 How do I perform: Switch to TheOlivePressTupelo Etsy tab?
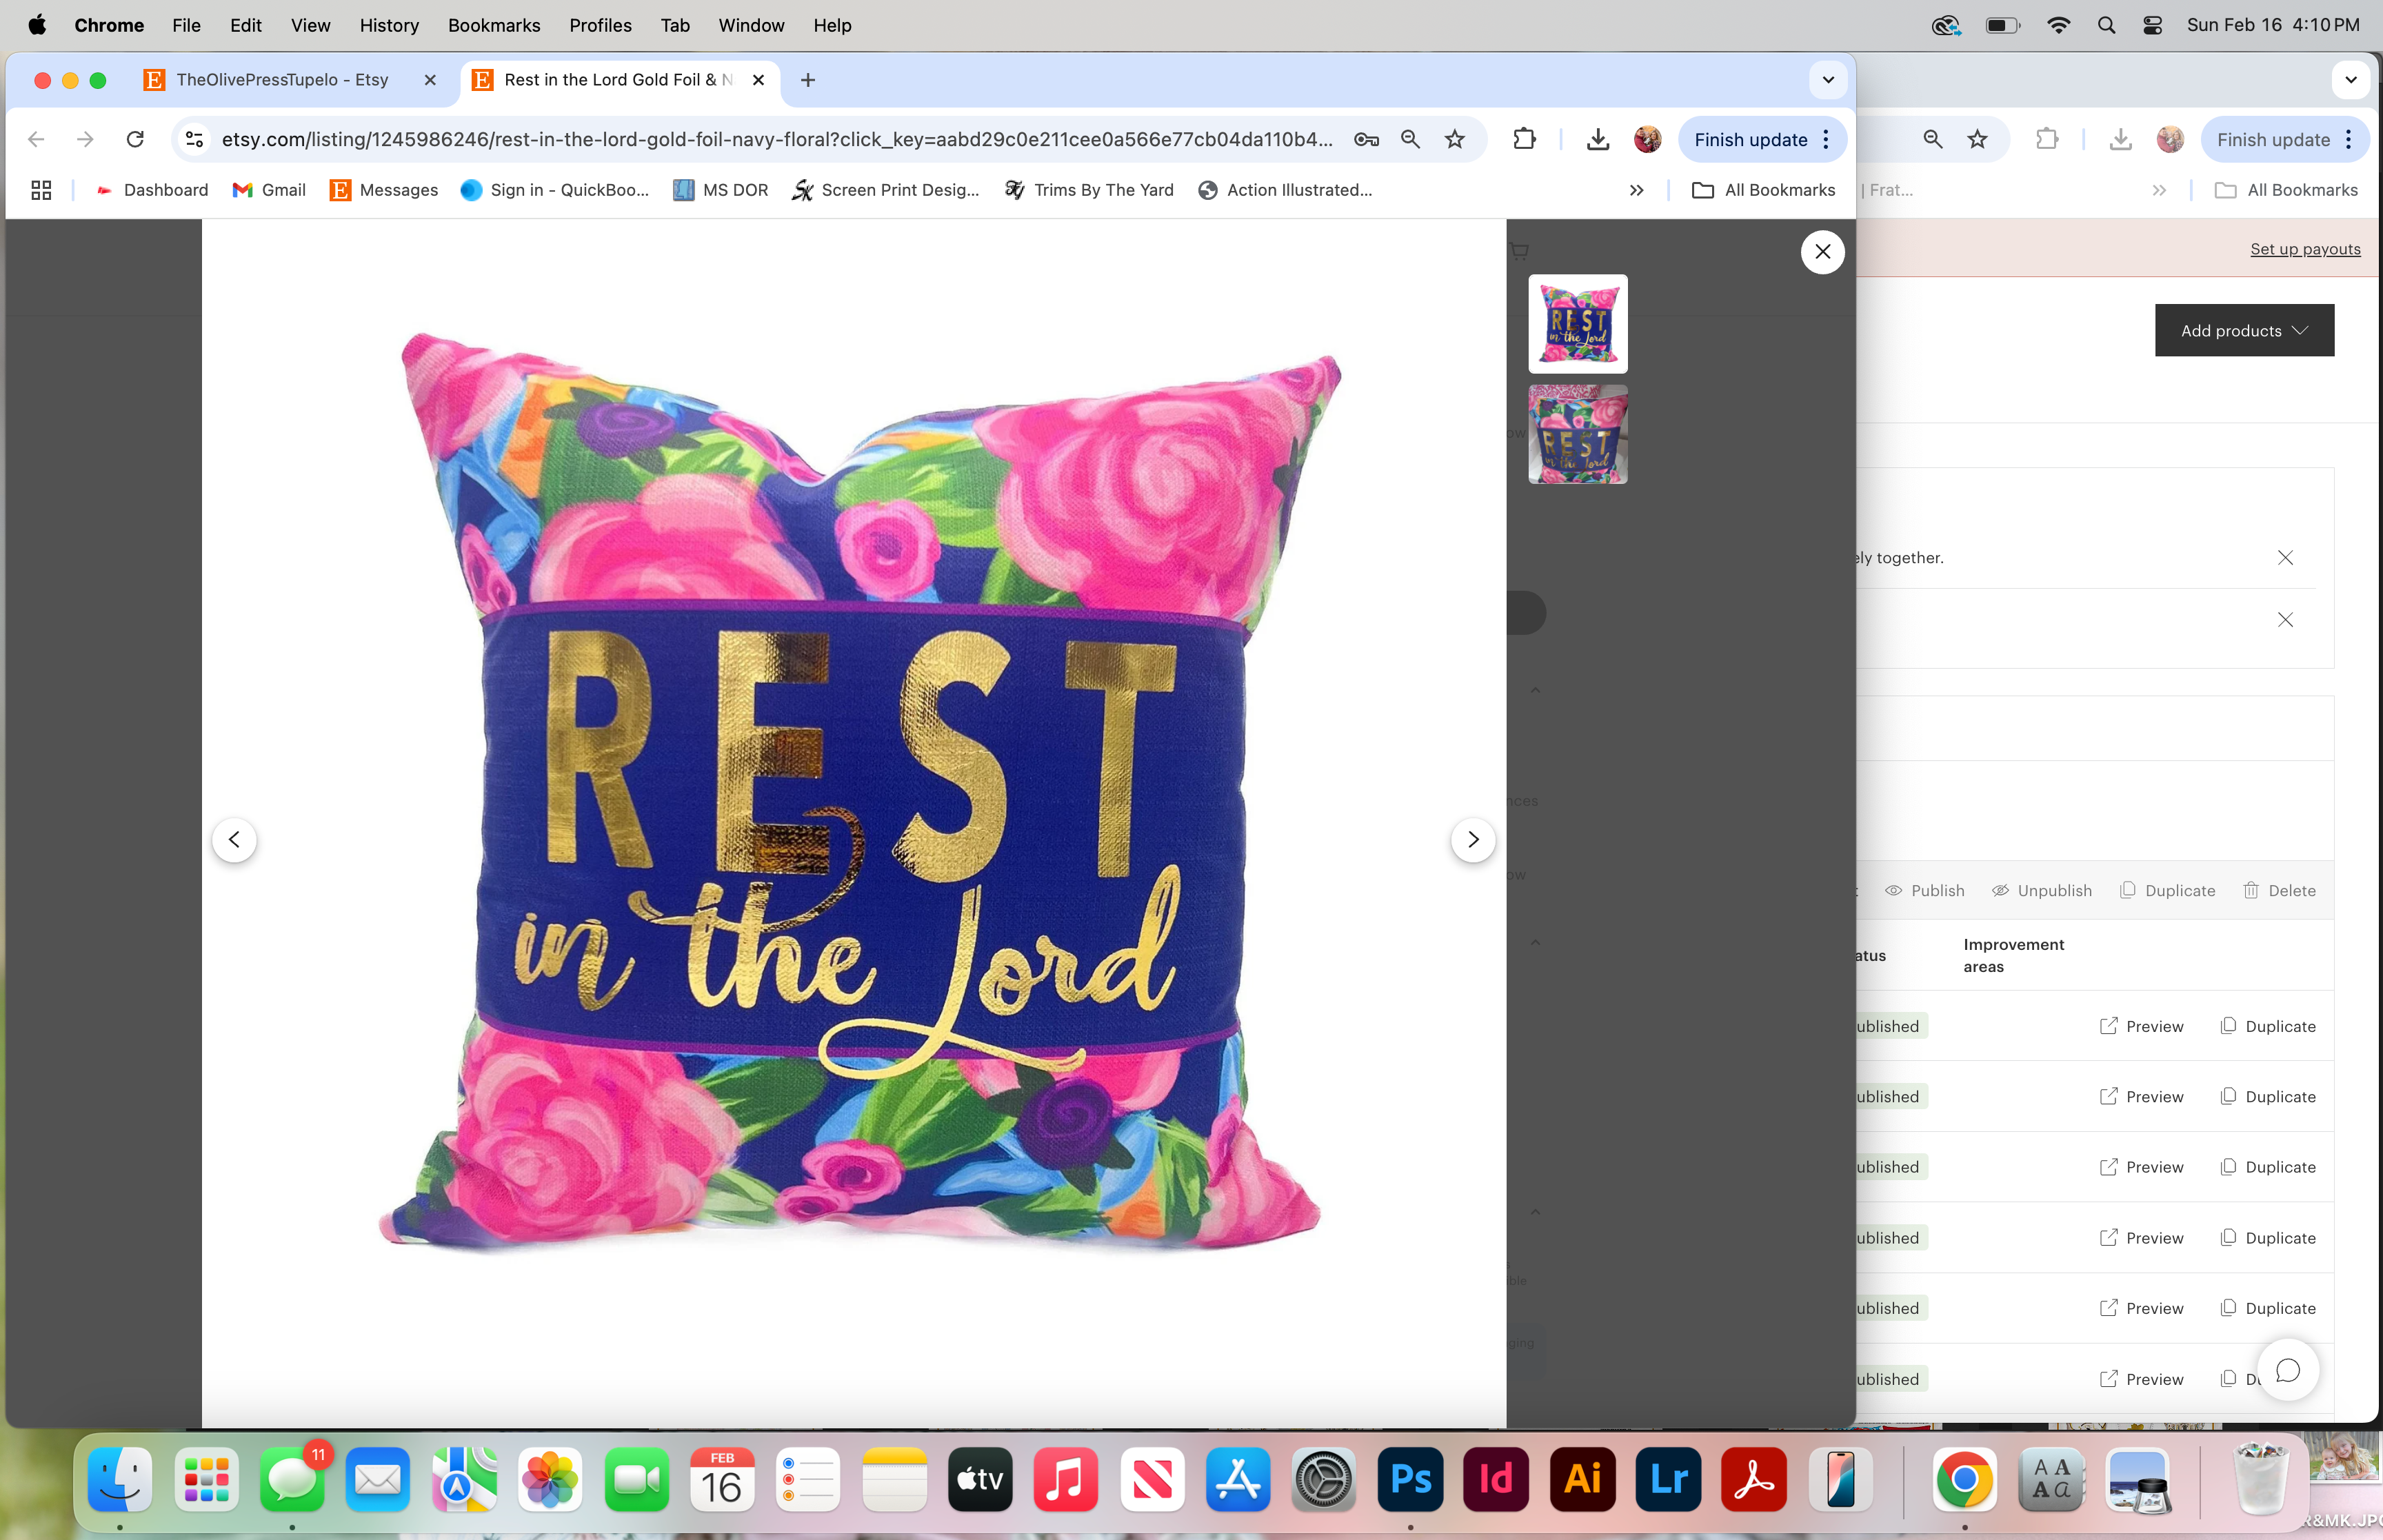[282, 80]
